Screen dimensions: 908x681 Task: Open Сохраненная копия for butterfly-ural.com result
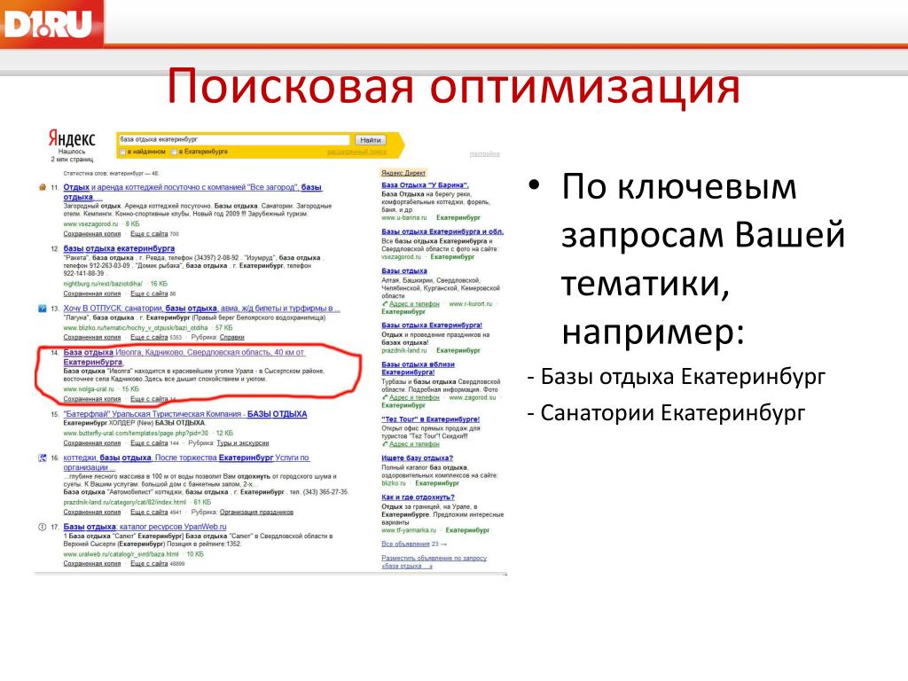pyautogui.click(x=92, y=443)
